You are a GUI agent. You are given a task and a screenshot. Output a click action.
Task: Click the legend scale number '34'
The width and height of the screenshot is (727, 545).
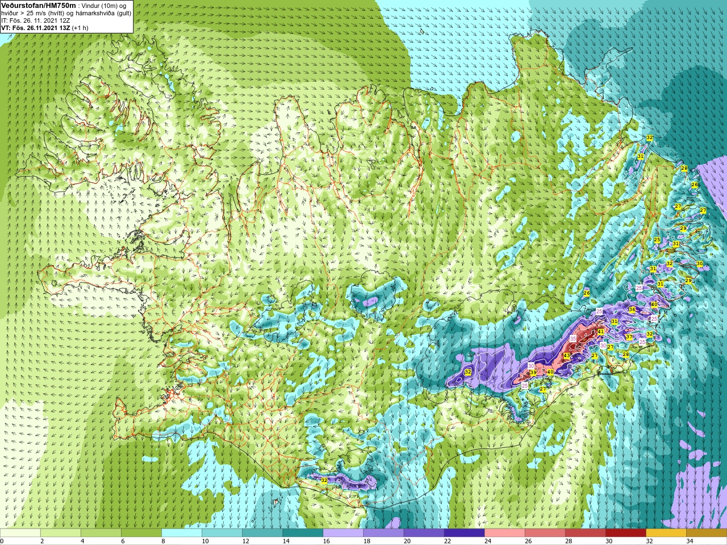coord(690,541)
